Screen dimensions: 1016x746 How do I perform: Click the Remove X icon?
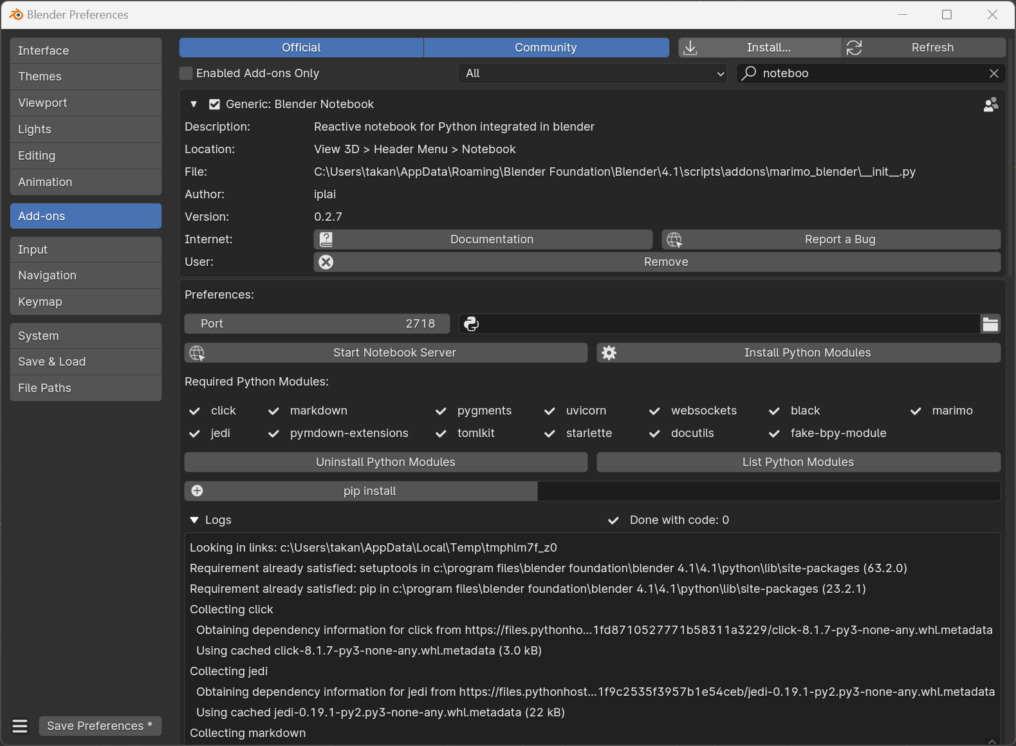click(326, 262)
